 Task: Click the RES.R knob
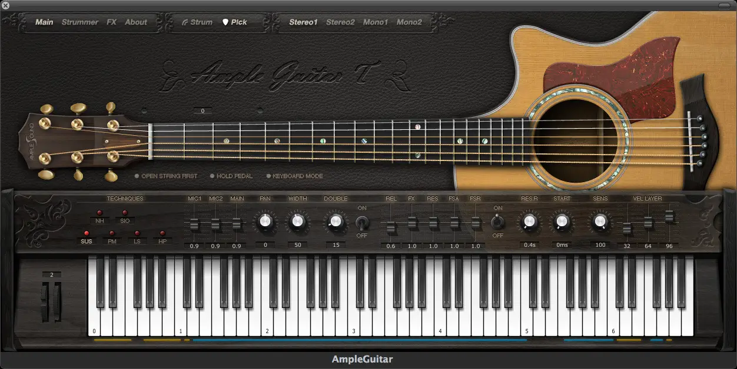coord(529,222)
